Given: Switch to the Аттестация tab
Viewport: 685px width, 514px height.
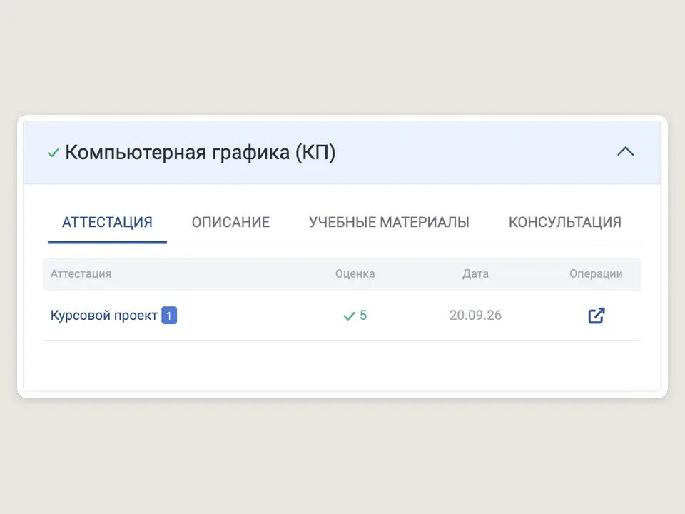Looking at the screenshot, I should (x=107, y=223).
